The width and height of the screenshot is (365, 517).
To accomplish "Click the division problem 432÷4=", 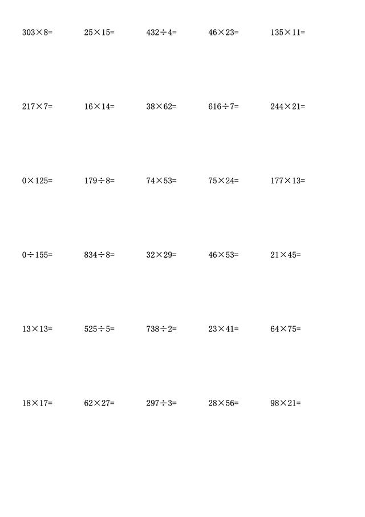I will click(161, 33).
